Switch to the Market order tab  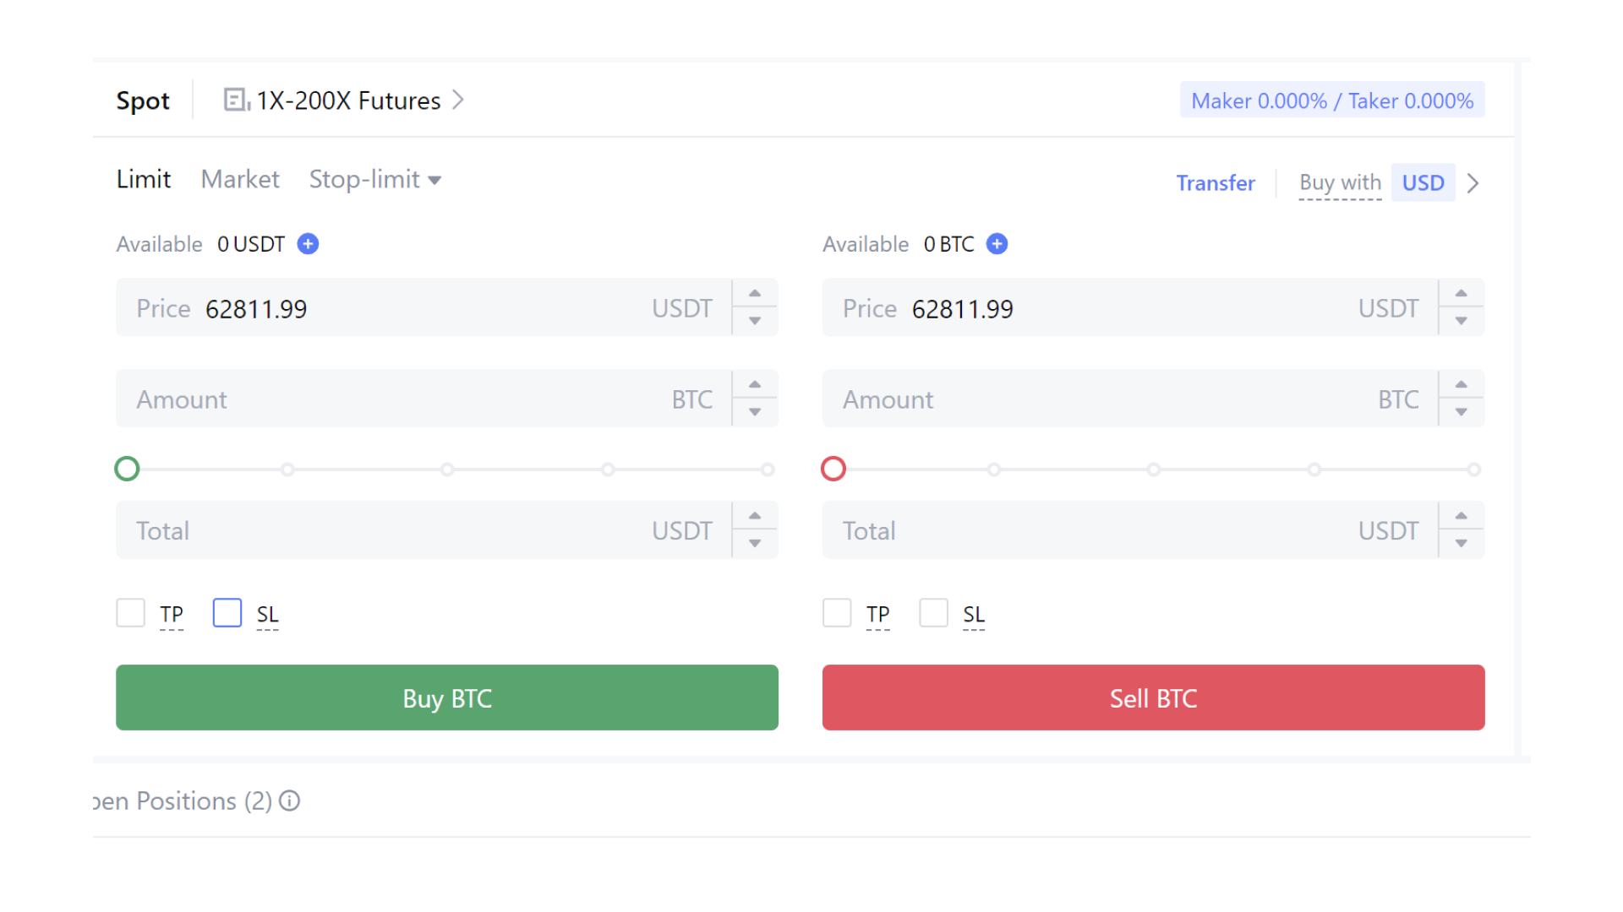(240, 179)
